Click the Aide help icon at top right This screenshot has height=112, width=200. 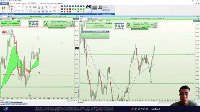[x=196, y=3]
